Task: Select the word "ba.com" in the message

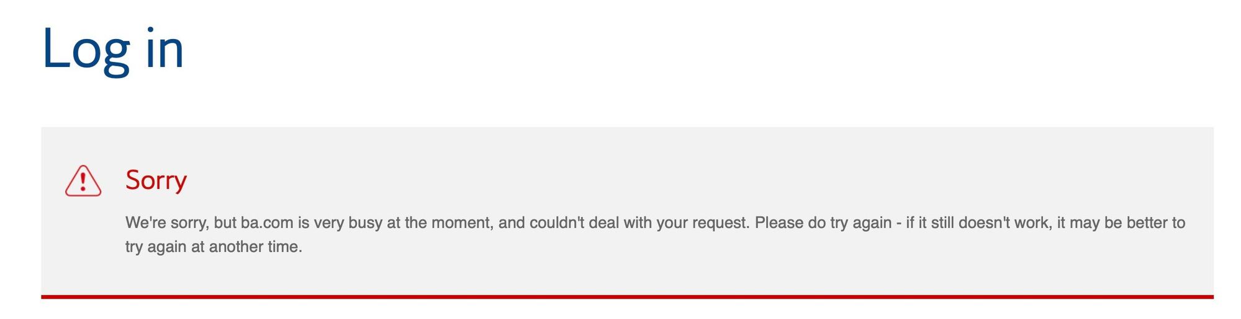Action: [268, 222]
